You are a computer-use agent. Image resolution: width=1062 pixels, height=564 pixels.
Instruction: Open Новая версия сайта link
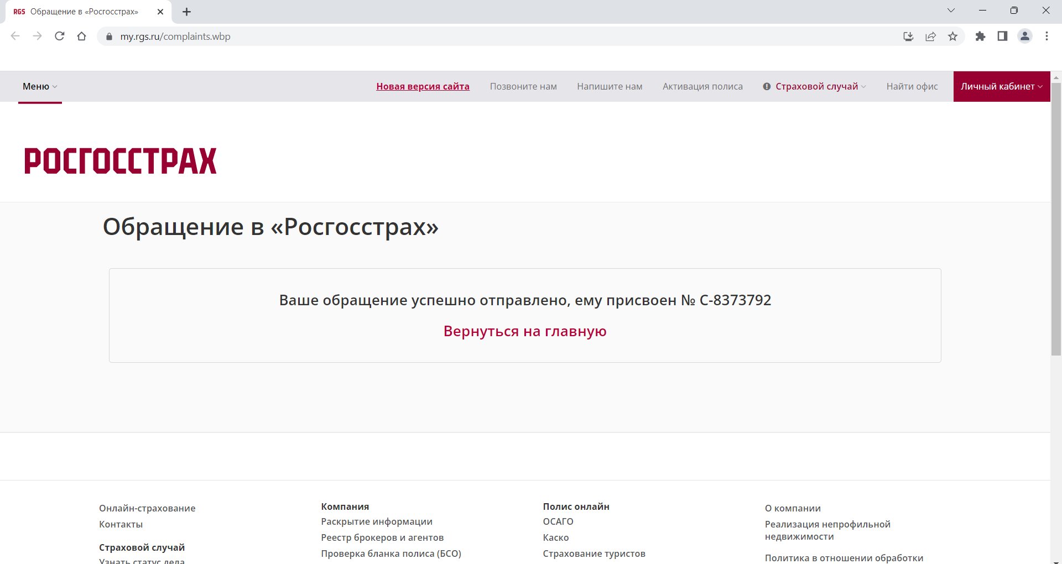coord(423,86)
